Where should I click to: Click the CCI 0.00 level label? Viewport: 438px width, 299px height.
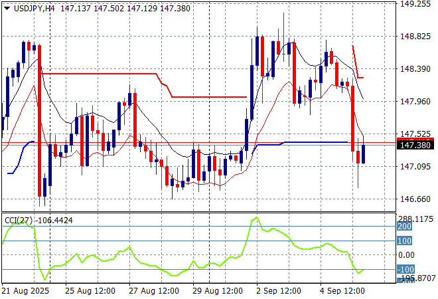click(406, 254)
